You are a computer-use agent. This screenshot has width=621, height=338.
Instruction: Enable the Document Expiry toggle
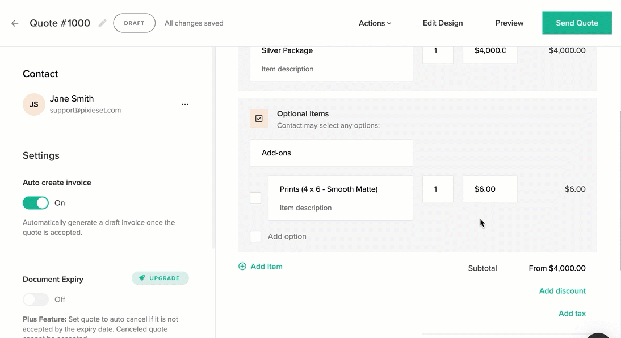pos(36,299)
